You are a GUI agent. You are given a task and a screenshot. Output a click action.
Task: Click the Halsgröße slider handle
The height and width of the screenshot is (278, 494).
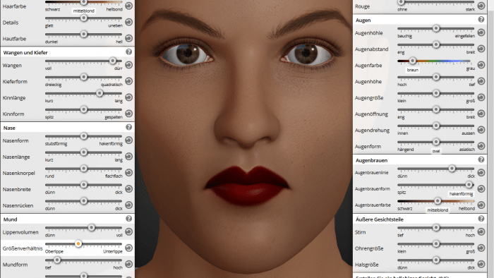click(436, 260)
